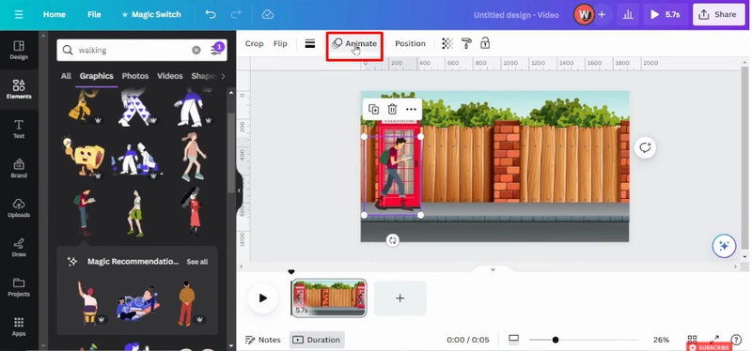Open the File menu
The width and height of the screenshot is (752, 351).
tap(94, 14)
